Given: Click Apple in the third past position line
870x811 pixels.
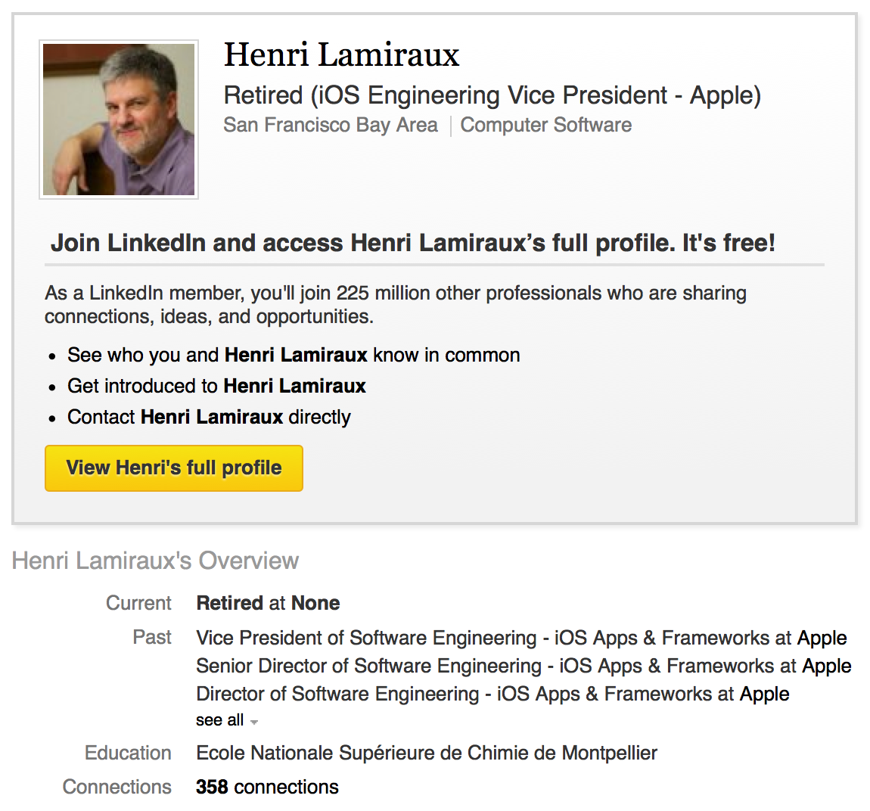Looking at the screenshot, I should point(764,694).
